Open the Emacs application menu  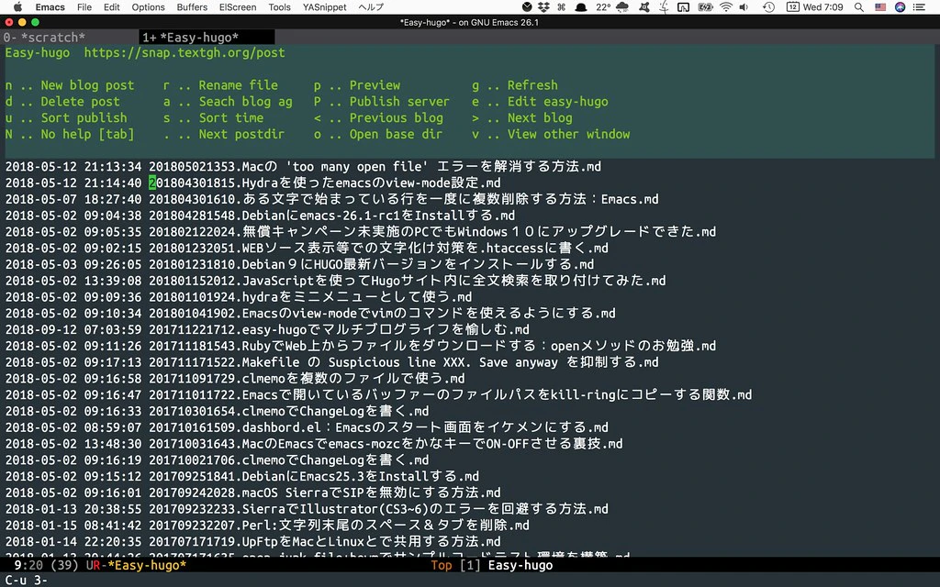click(50, 7)
